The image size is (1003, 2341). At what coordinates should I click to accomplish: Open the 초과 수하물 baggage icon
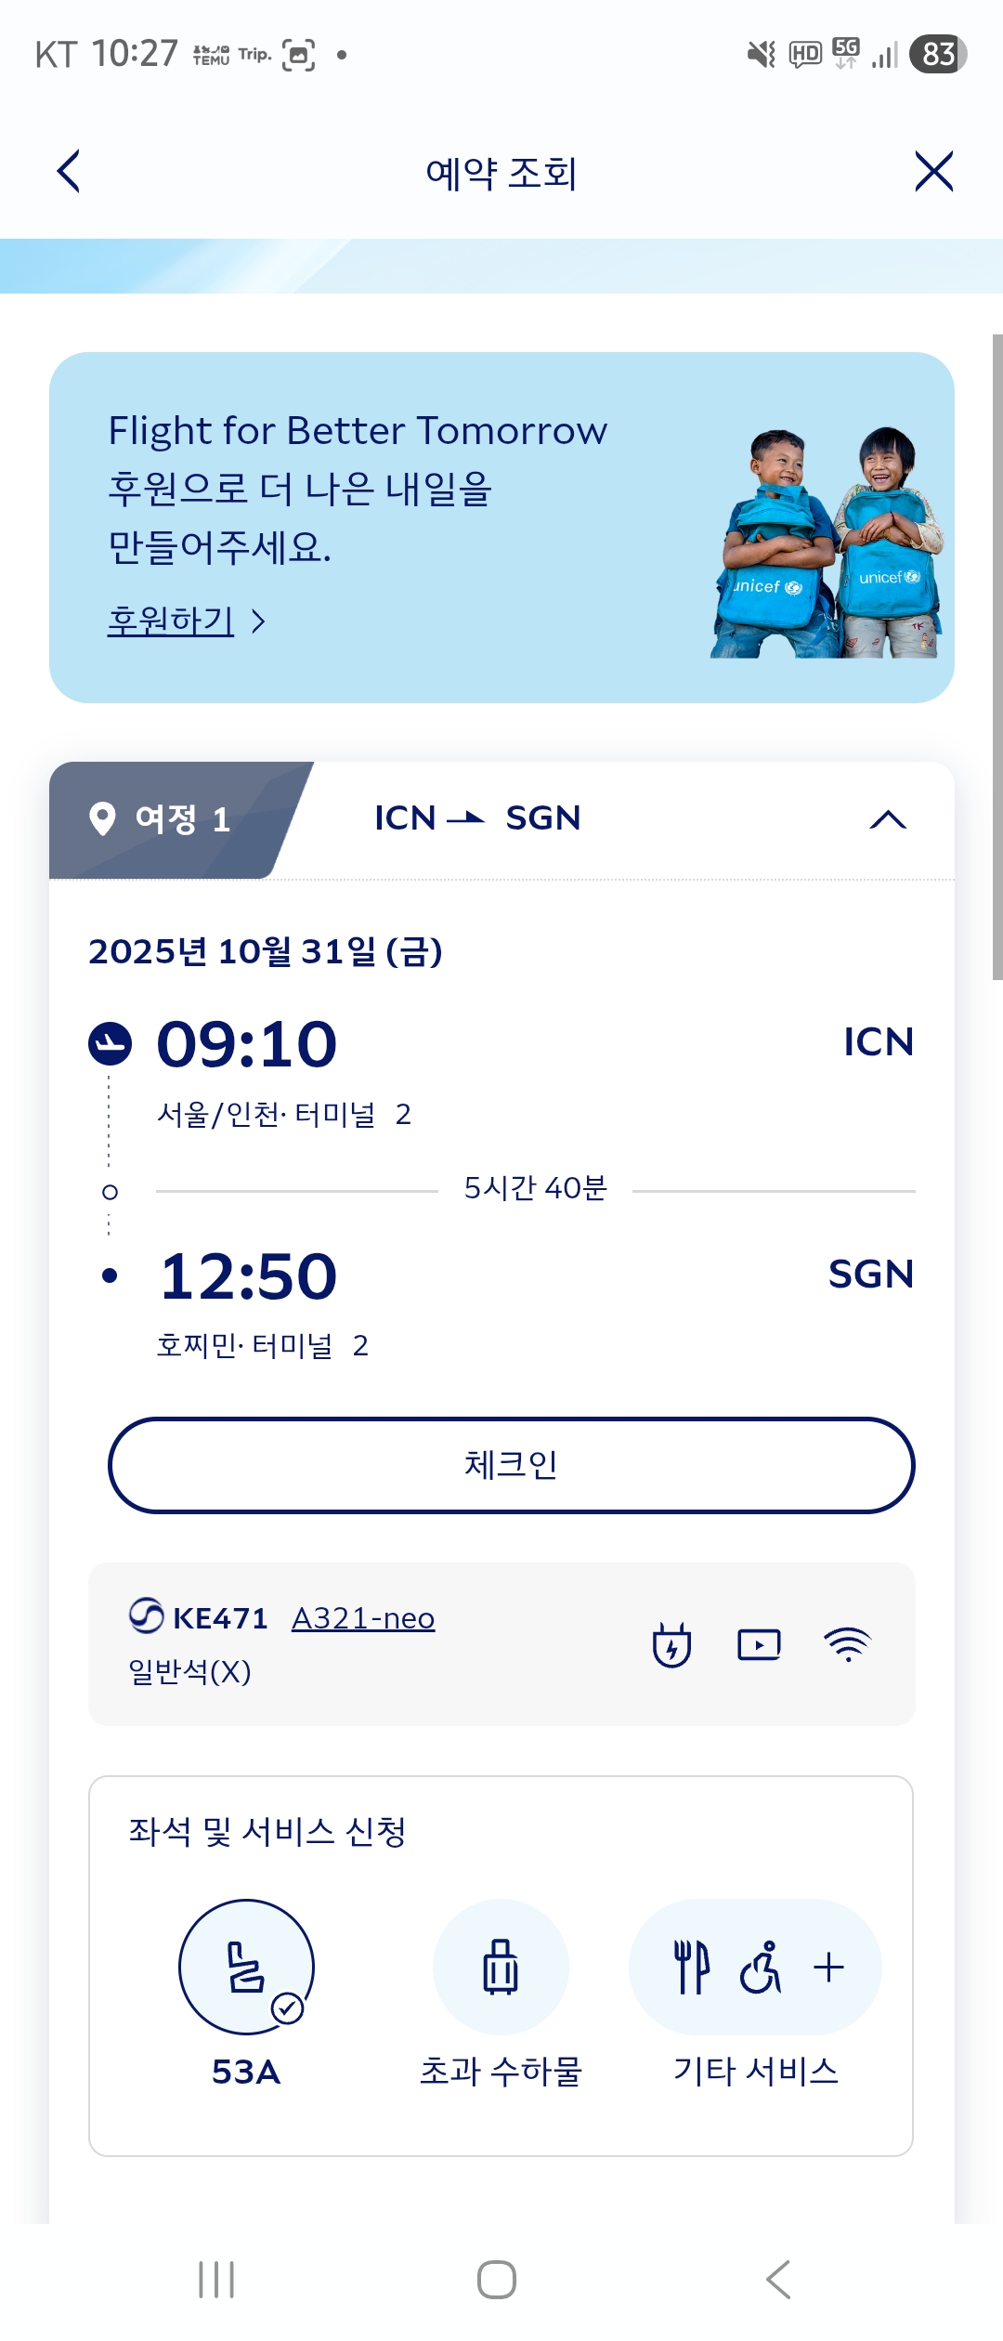(501, 1968)
